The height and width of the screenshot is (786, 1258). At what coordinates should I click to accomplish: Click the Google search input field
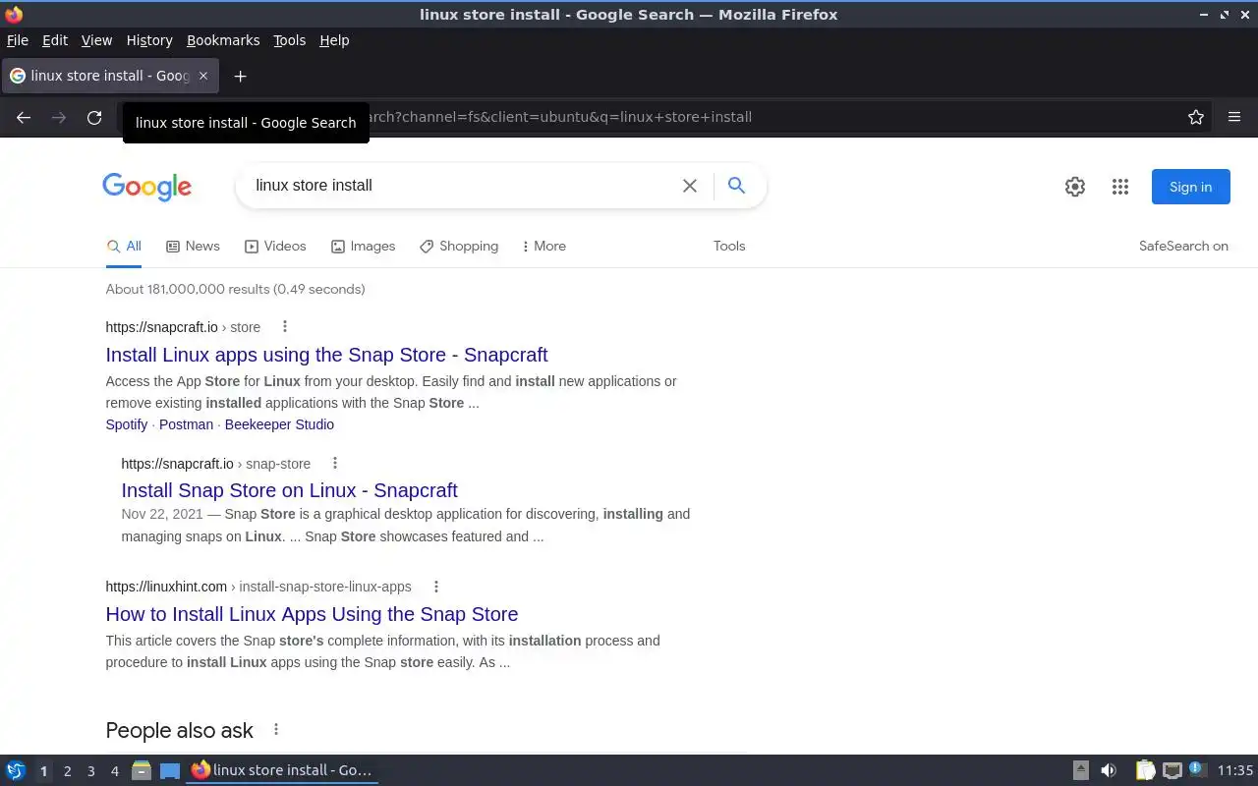[x=462, y=186]
